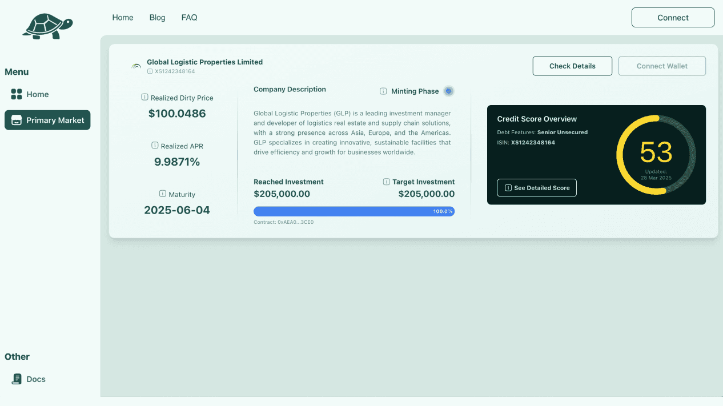Screen dimensions: 723x406
Task: Click the turtle logo
Action: [x=48, y=26]
